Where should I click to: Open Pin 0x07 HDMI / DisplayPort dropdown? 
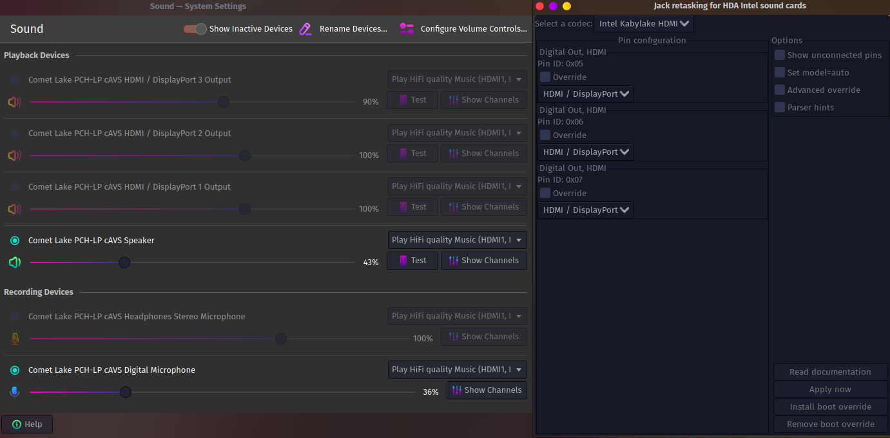tap(586, 210)
